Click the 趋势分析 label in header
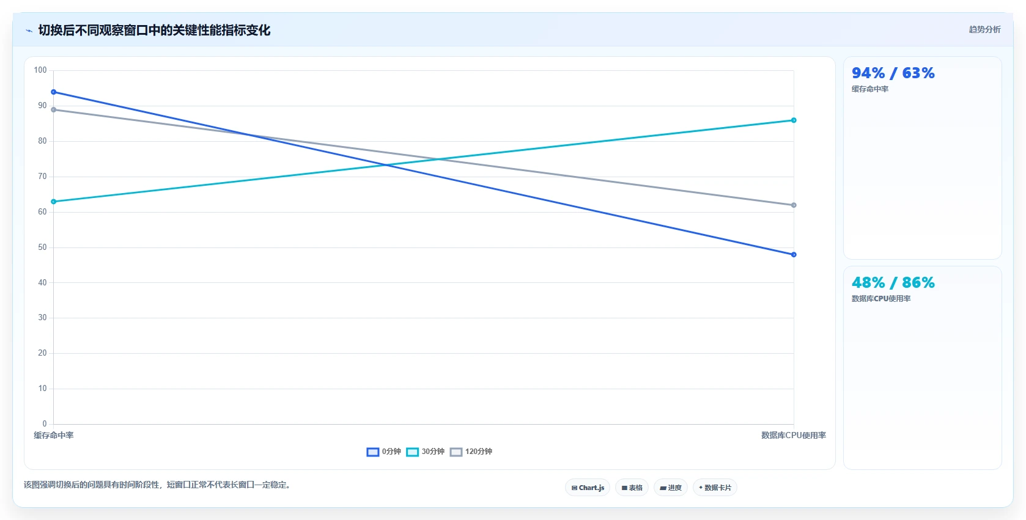The image size is (1026, 520). pyautogui.click(x=984, y=29)
